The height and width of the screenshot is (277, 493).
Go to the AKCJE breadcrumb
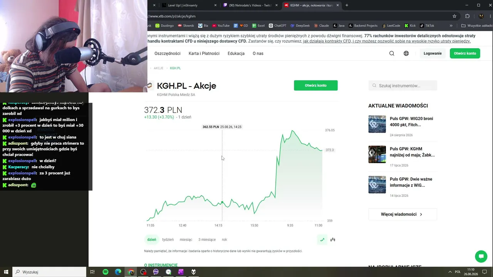point(158,68)
